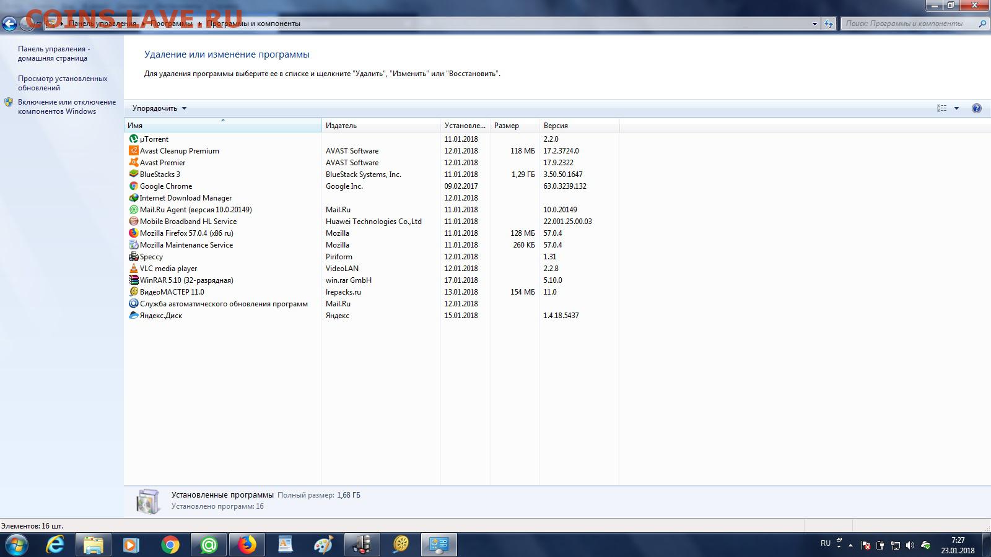Click the RU language indicator
Viewport: 991px width, 557px height.
pyautogui.click(x=826, y=543)
